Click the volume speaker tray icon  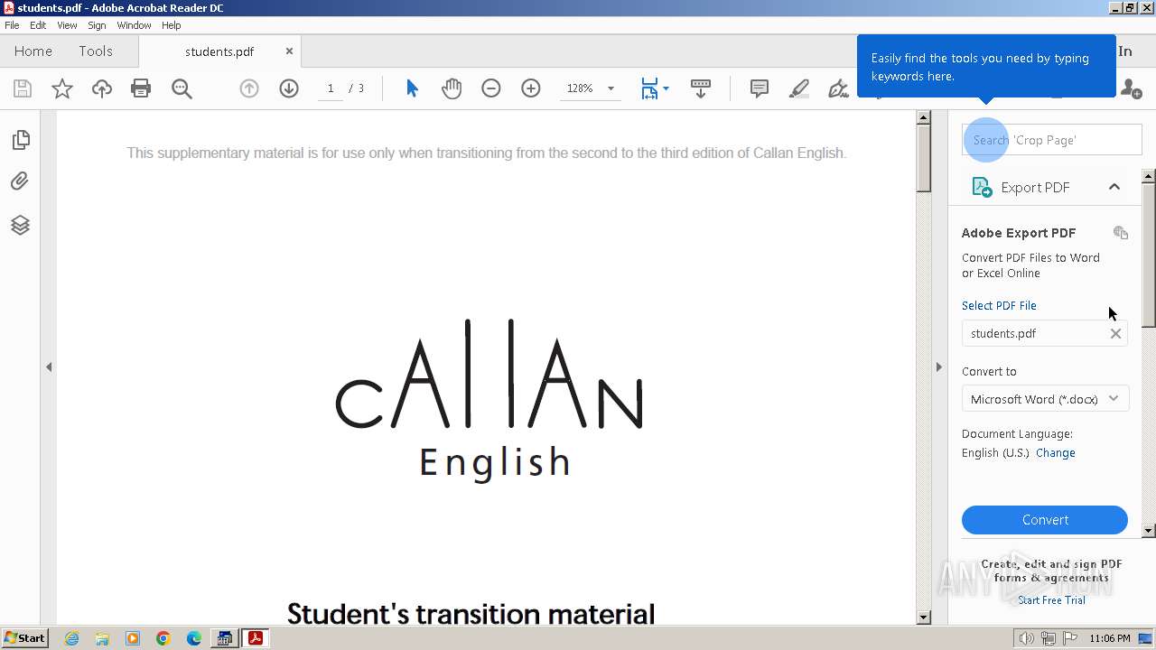(x=1027, y=638)
